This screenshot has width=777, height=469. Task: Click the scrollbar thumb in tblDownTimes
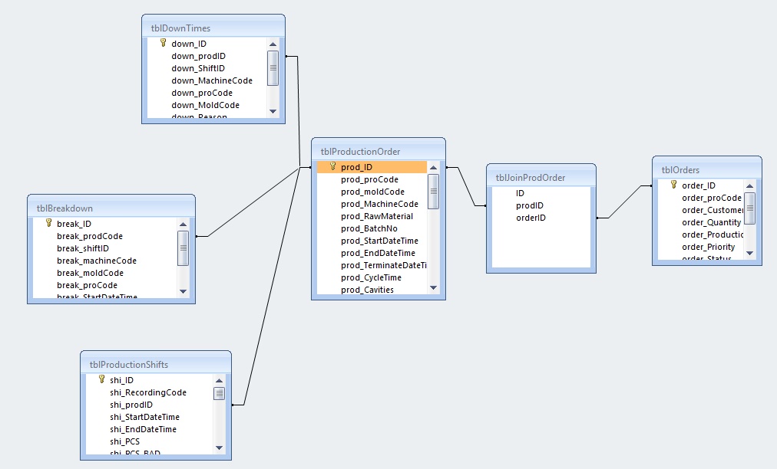(x=273, y=67)
